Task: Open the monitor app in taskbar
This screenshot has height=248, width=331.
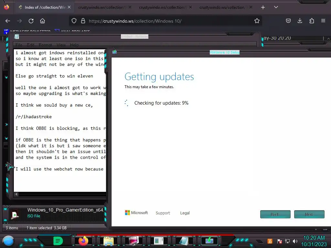Action: click(133, 241)
